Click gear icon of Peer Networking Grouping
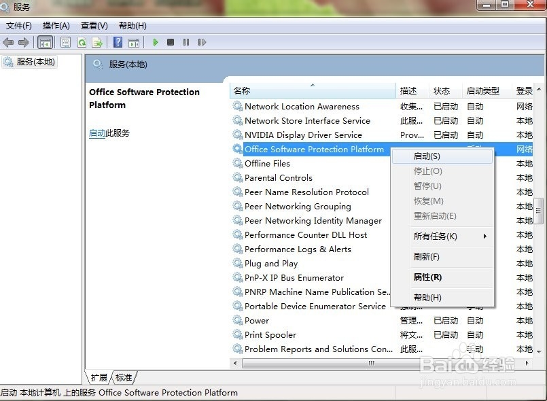 pos(238,206)
